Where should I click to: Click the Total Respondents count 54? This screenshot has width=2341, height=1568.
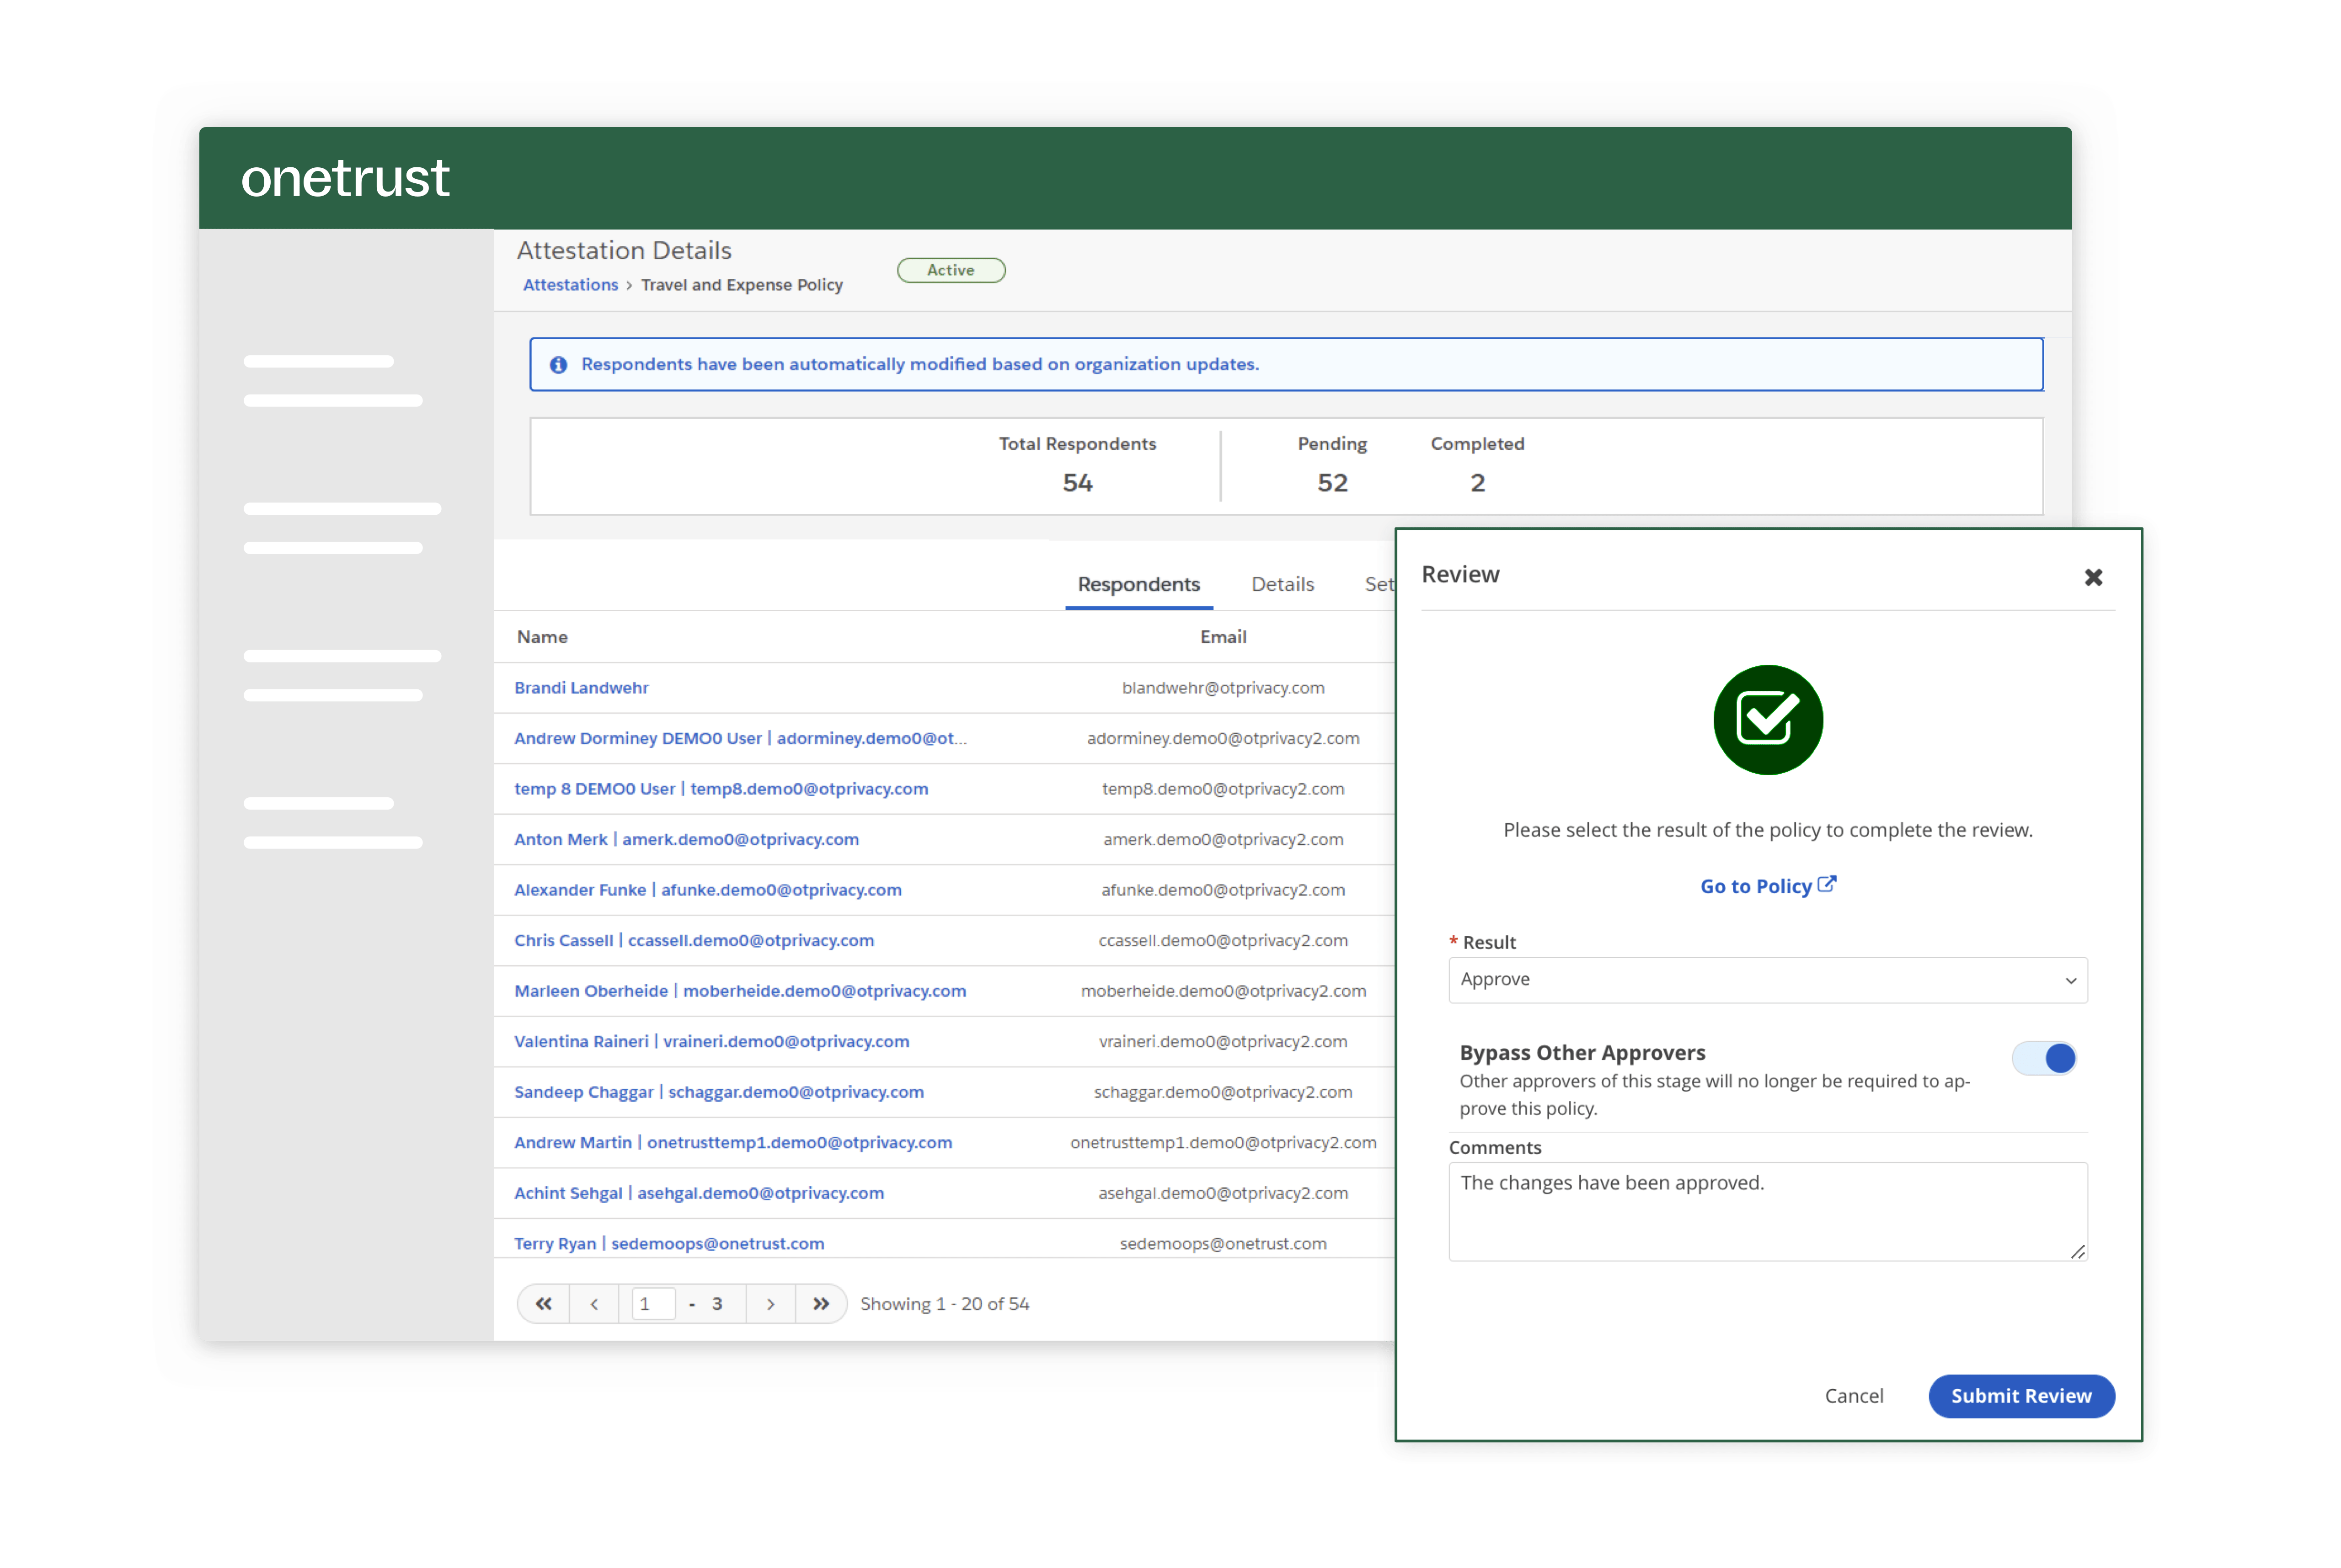pos(1077,483)
